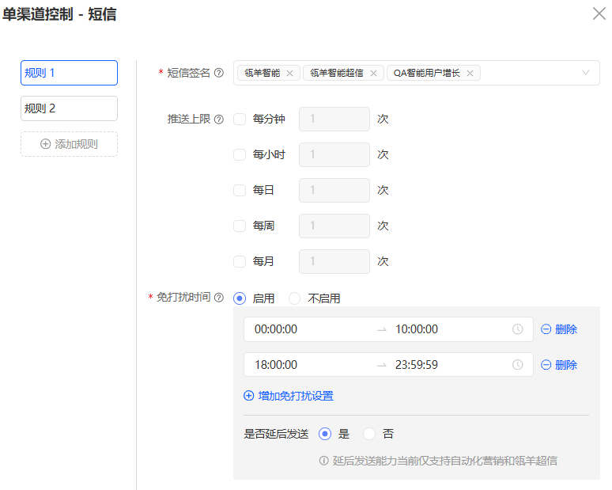Remove the 领羊智能 signature tag
Viewport: 612px width, 490px height.
(x=289, y=73)
